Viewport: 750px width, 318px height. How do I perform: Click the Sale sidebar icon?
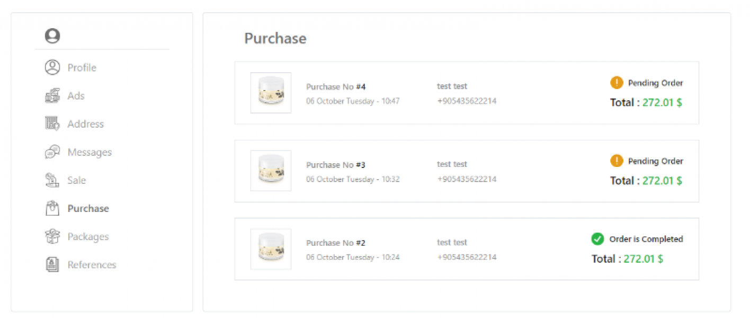pyautogui.click(x=52, y=180)
